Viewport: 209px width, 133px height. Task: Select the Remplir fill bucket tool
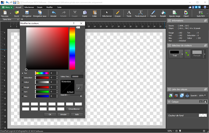(x=163, y=14)
